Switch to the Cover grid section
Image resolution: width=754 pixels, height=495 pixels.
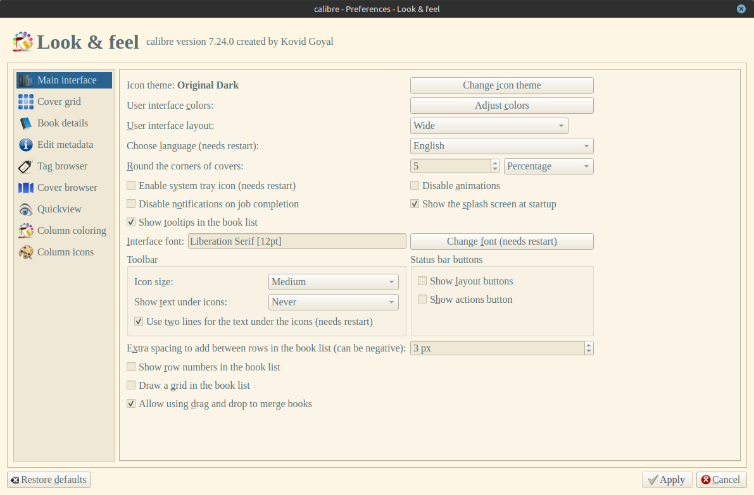(x=65, y=102)
